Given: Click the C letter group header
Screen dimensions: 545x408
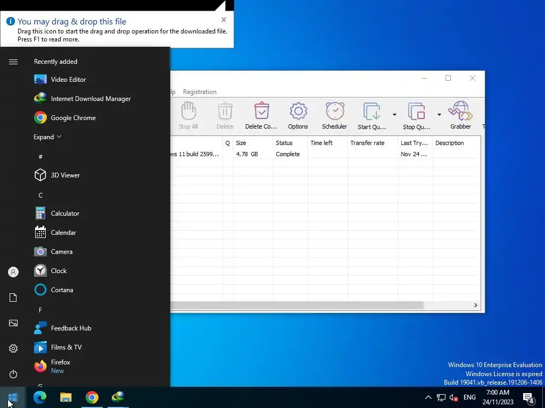Looking at the screenshot, I should (x=40, y=195).
